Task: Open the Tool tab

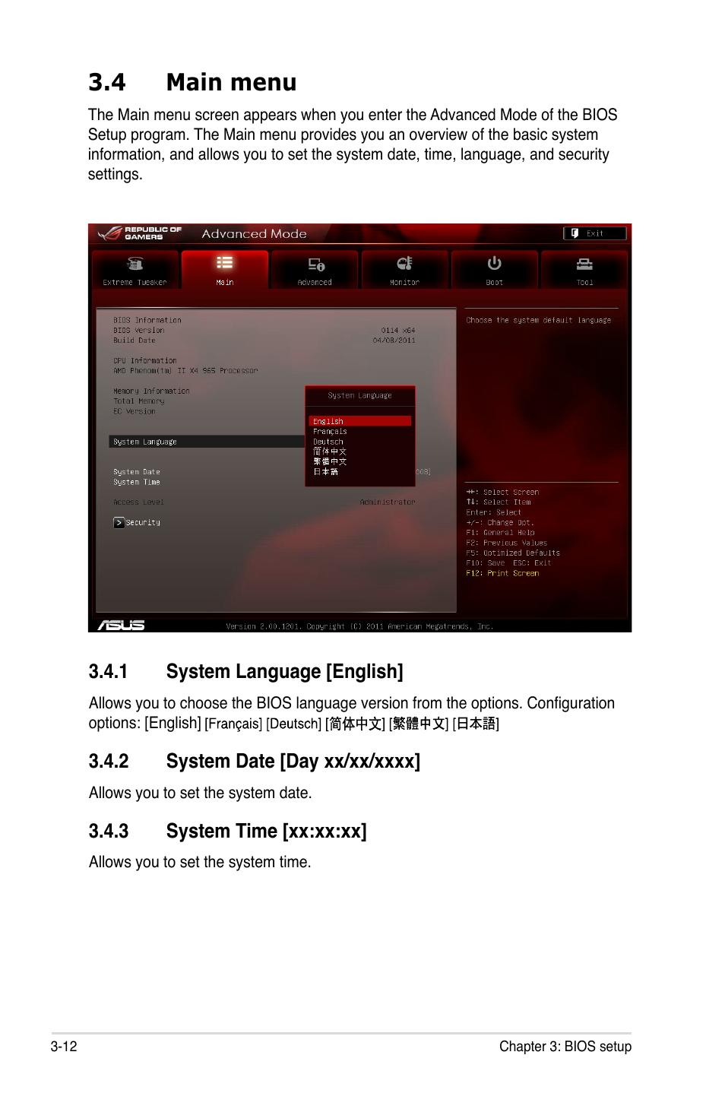Action: click(x=584, y=270)
